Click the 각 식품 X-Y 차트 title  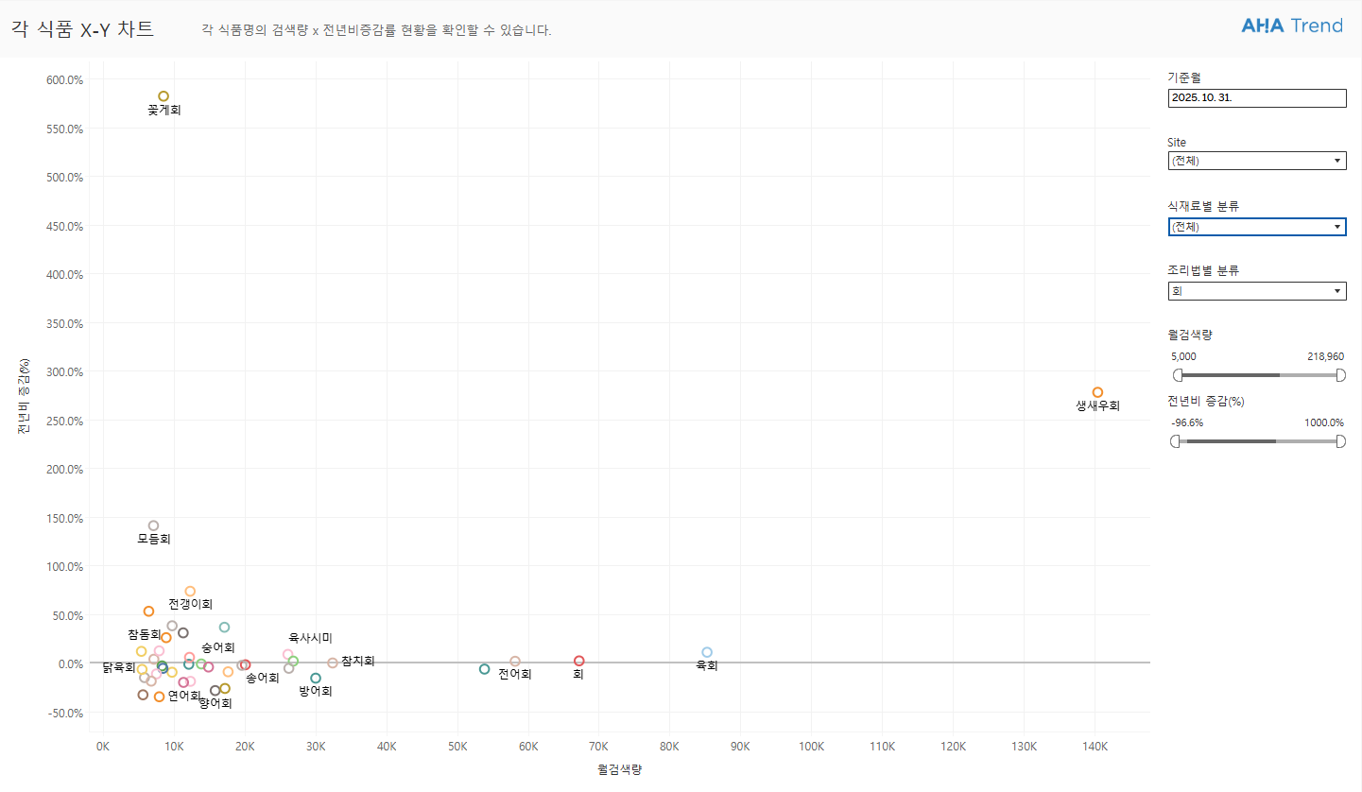(82, 29)
